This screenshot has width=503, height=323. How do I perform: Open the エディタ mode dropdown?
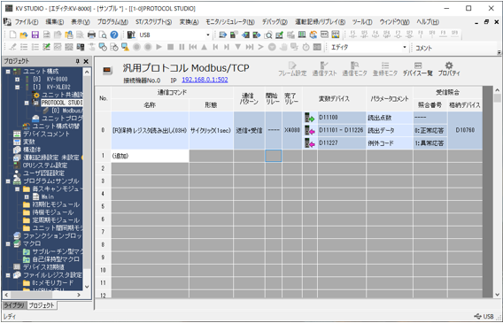point(405,48)
